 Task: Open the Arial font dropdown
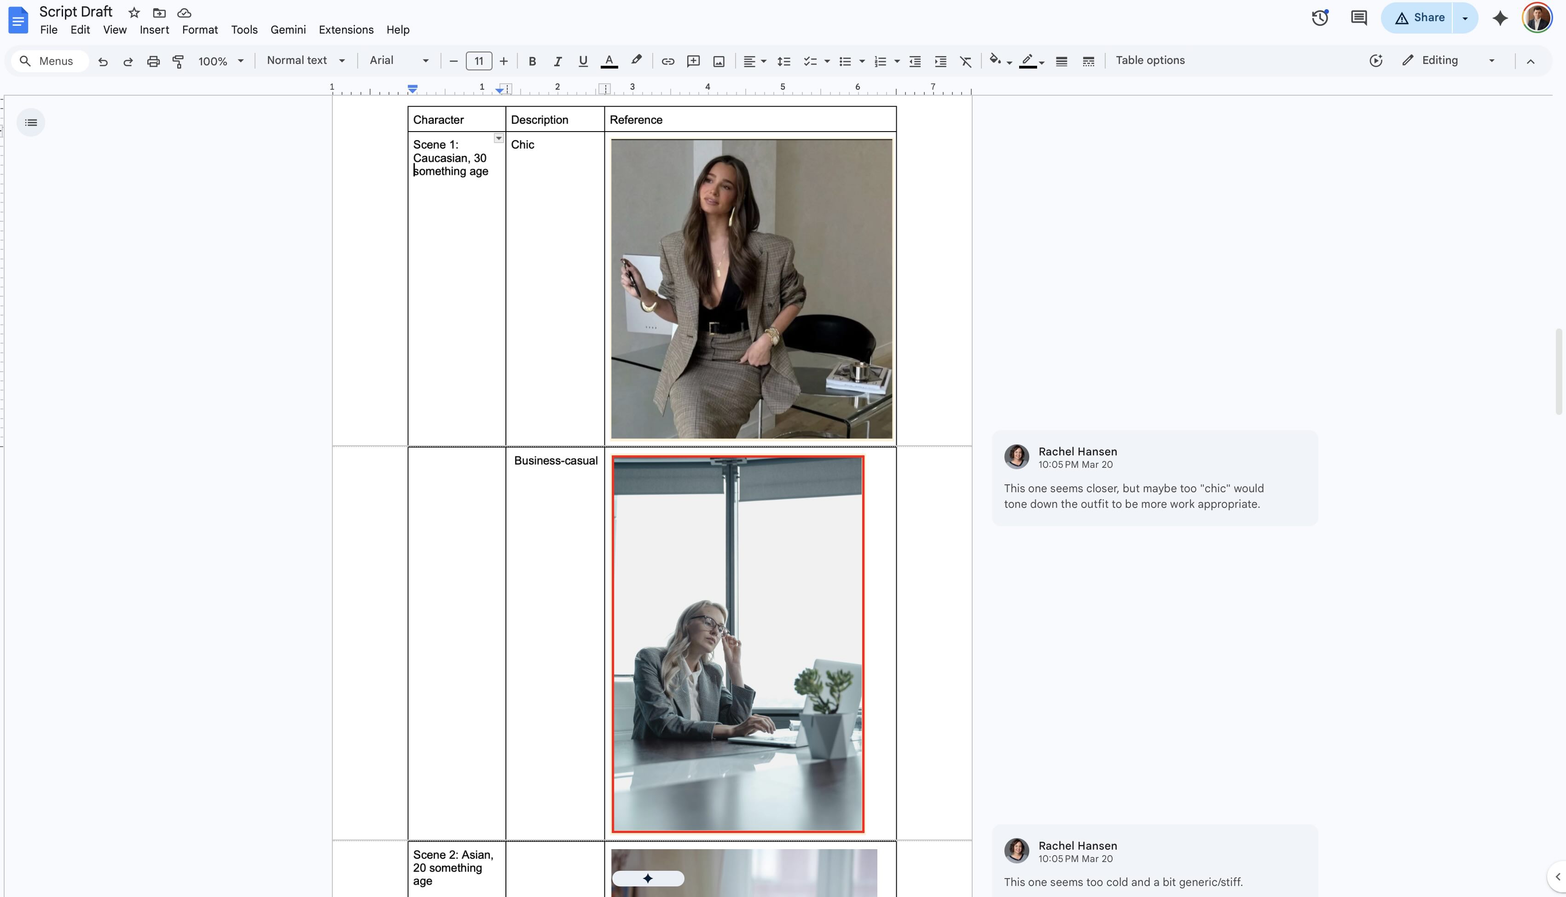point(399,60)
